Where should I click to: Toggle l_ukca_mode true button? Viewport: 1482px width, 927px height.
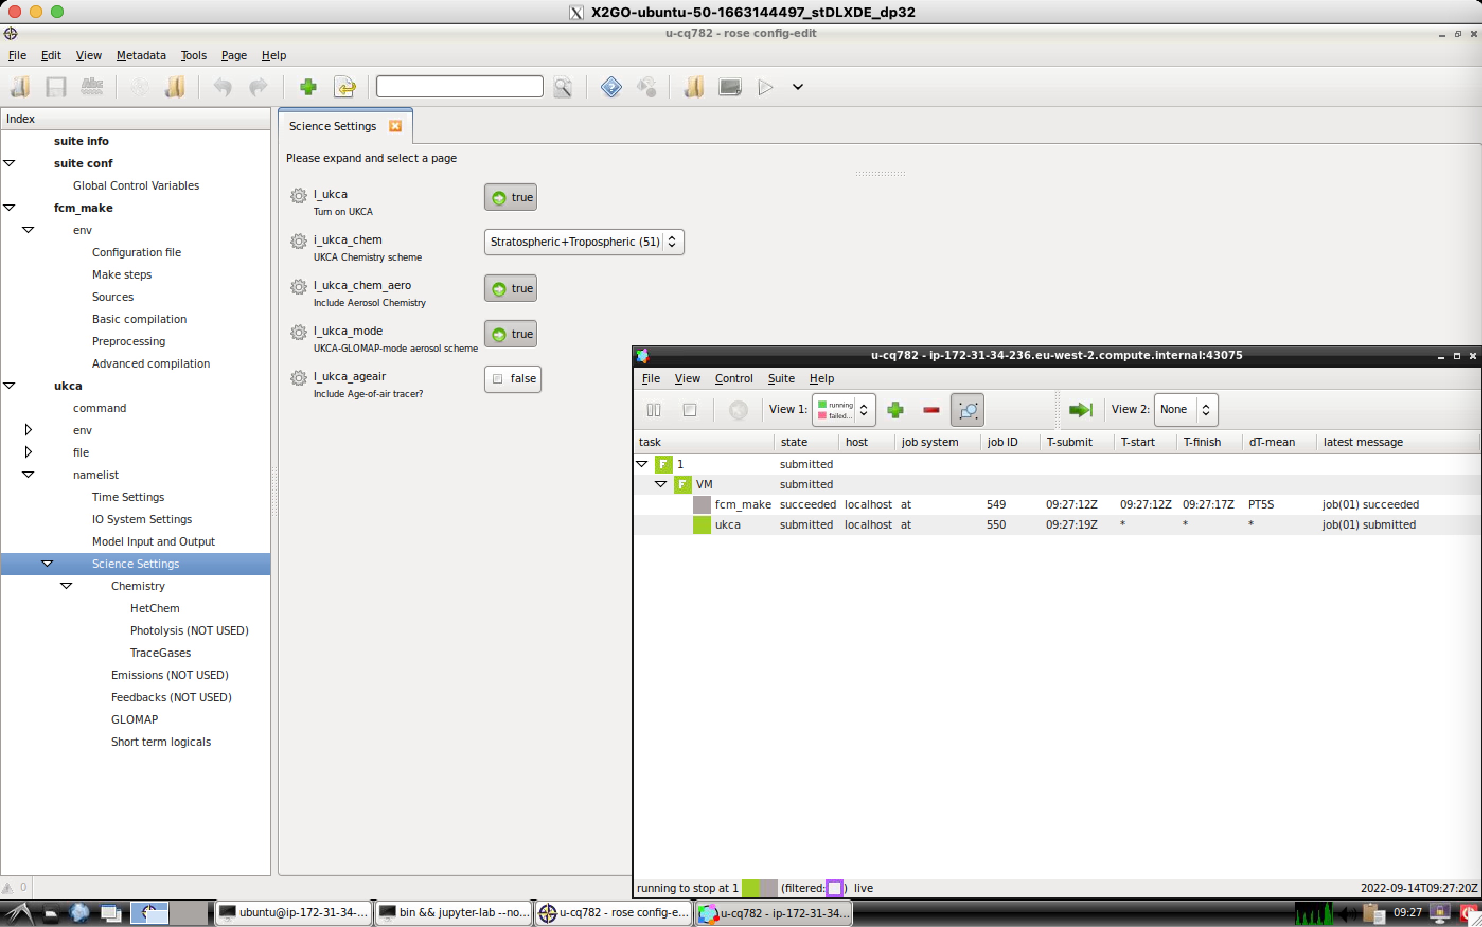tap(510, 334)
